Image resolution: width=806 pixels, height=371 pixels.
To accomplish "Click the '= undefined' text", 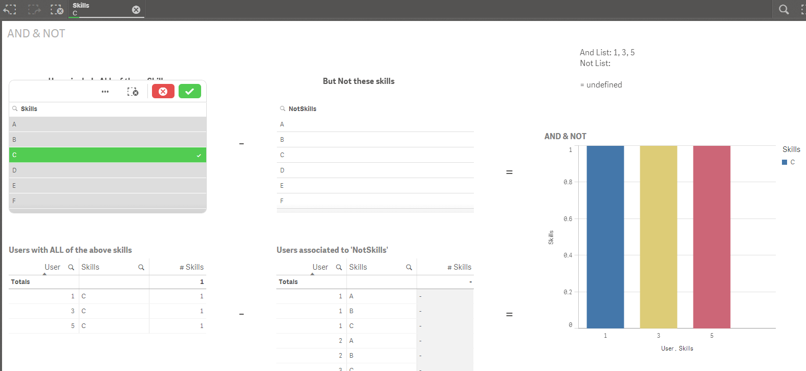I will [x=601, y=85].
